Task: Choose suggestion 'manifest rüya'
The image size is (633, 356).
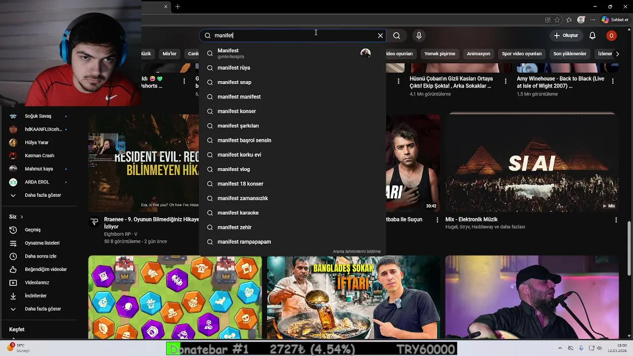Action: point(292,68)
